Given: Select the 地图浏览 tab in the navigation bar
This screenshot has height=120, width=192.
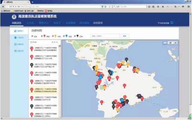Looking at the screenshot, I should point(16,23).
